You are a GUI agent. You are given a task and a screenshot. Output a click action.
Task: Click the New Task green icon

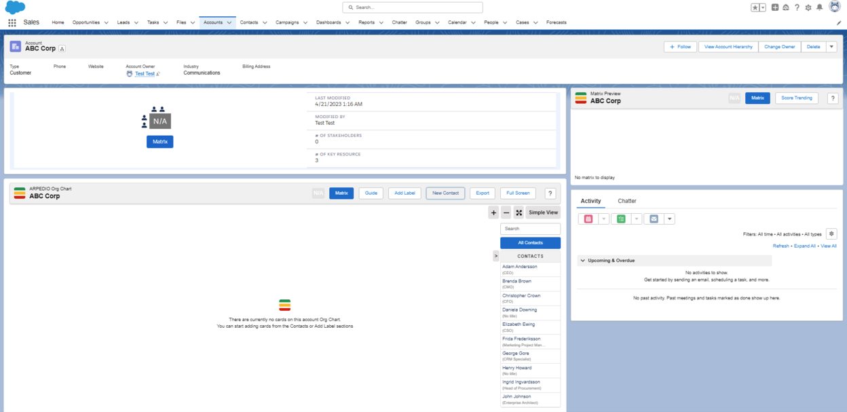[x=621, y=219]
